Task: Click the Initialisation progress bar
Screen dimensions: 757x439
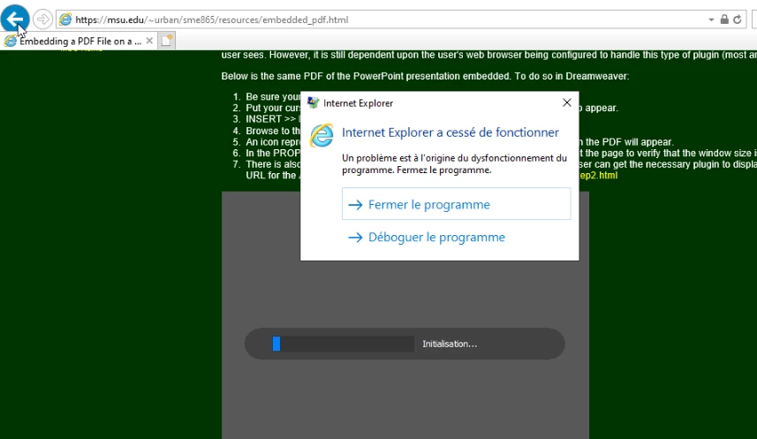Action: click(343, 344)
